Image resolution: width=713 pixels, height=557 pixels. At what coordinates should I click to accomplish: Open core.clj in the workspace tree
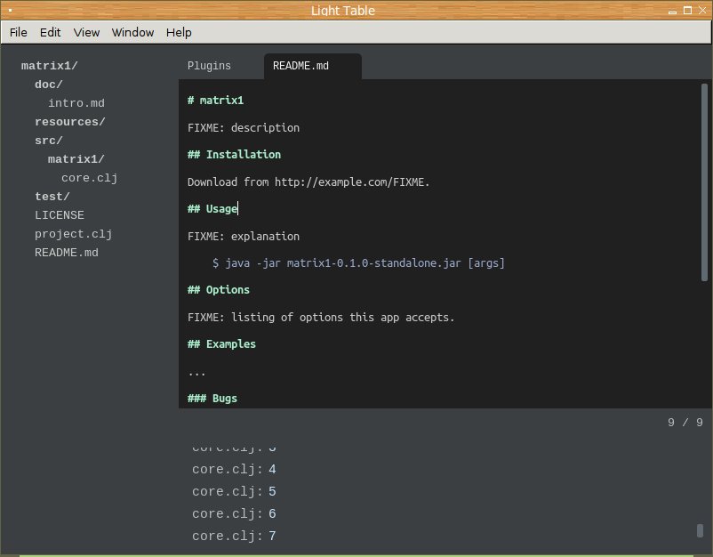pos(89,178)
